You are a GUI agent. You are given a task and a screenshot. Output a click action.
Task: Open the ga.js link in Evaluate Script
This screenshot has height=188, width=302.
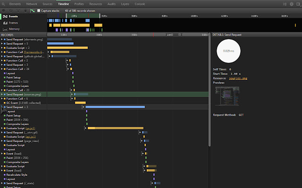(30, 128)
